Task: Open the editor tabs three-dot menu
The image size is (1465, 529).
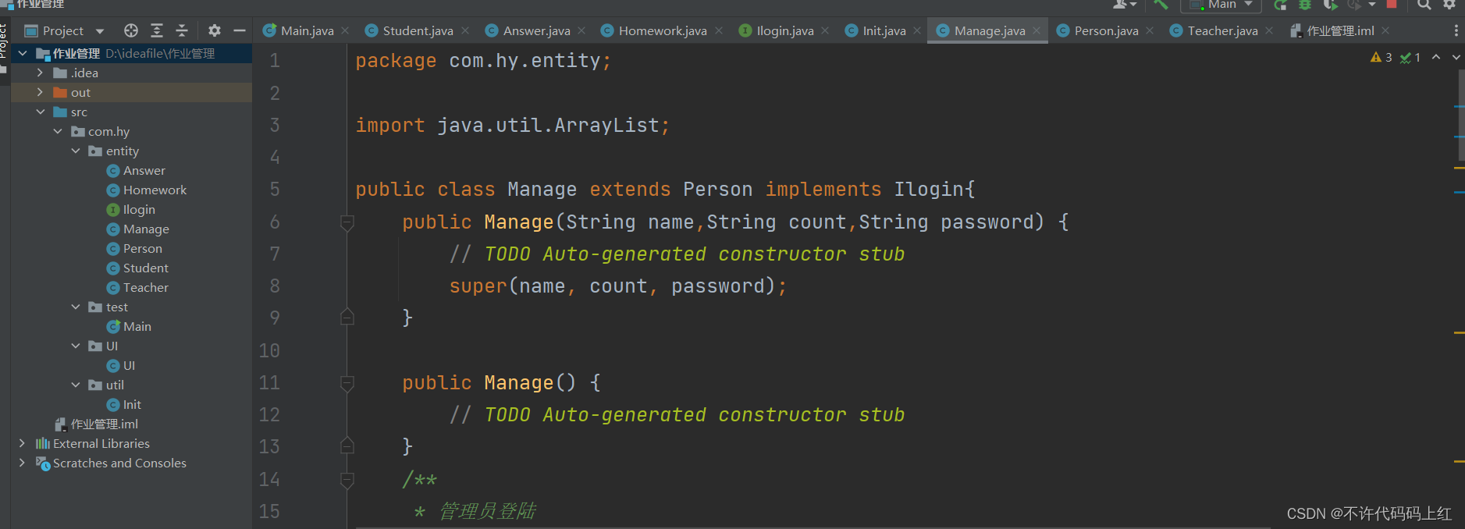Action: 1456,30
